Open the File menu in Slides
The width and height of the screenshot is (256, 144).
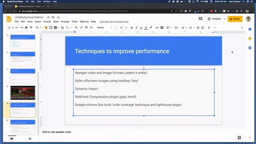tap(16, 22)
